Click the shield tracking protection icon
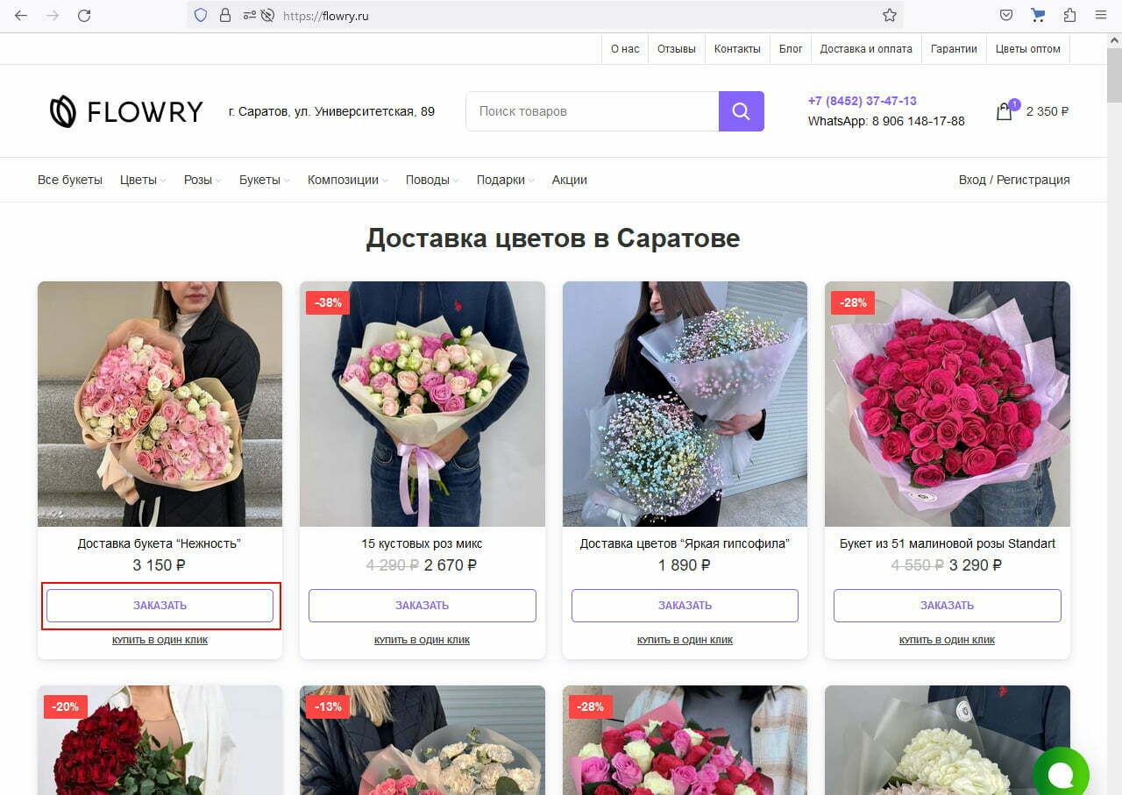Image resolution: width=1122 pixels, height=795 pixels. 201,16
